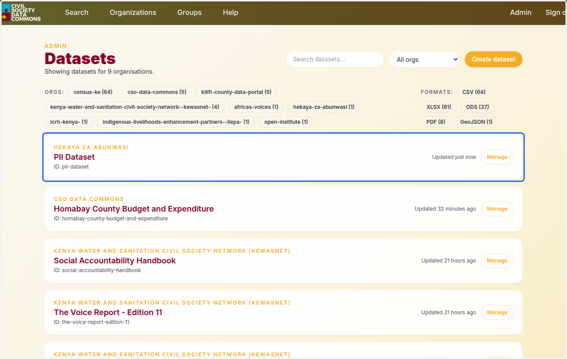
Task: Click the HEKAYA ZA ABUNWASI org label
Action: [x=91, y=147]
